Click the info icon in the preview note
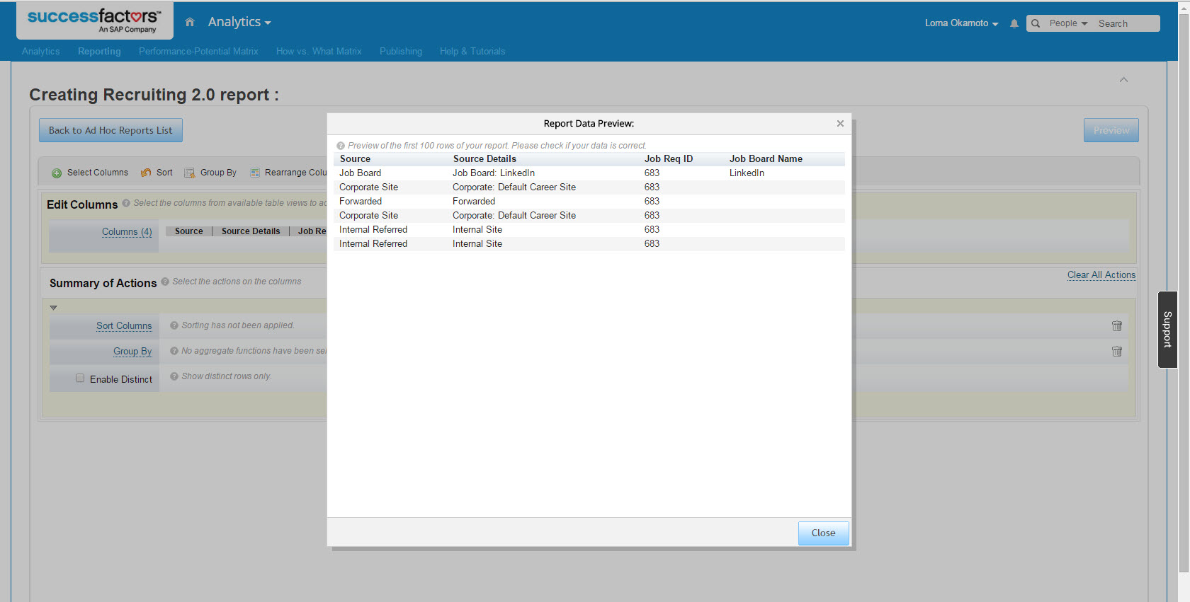Screen dimensions: 1190x602 click(x=341, y=146)
